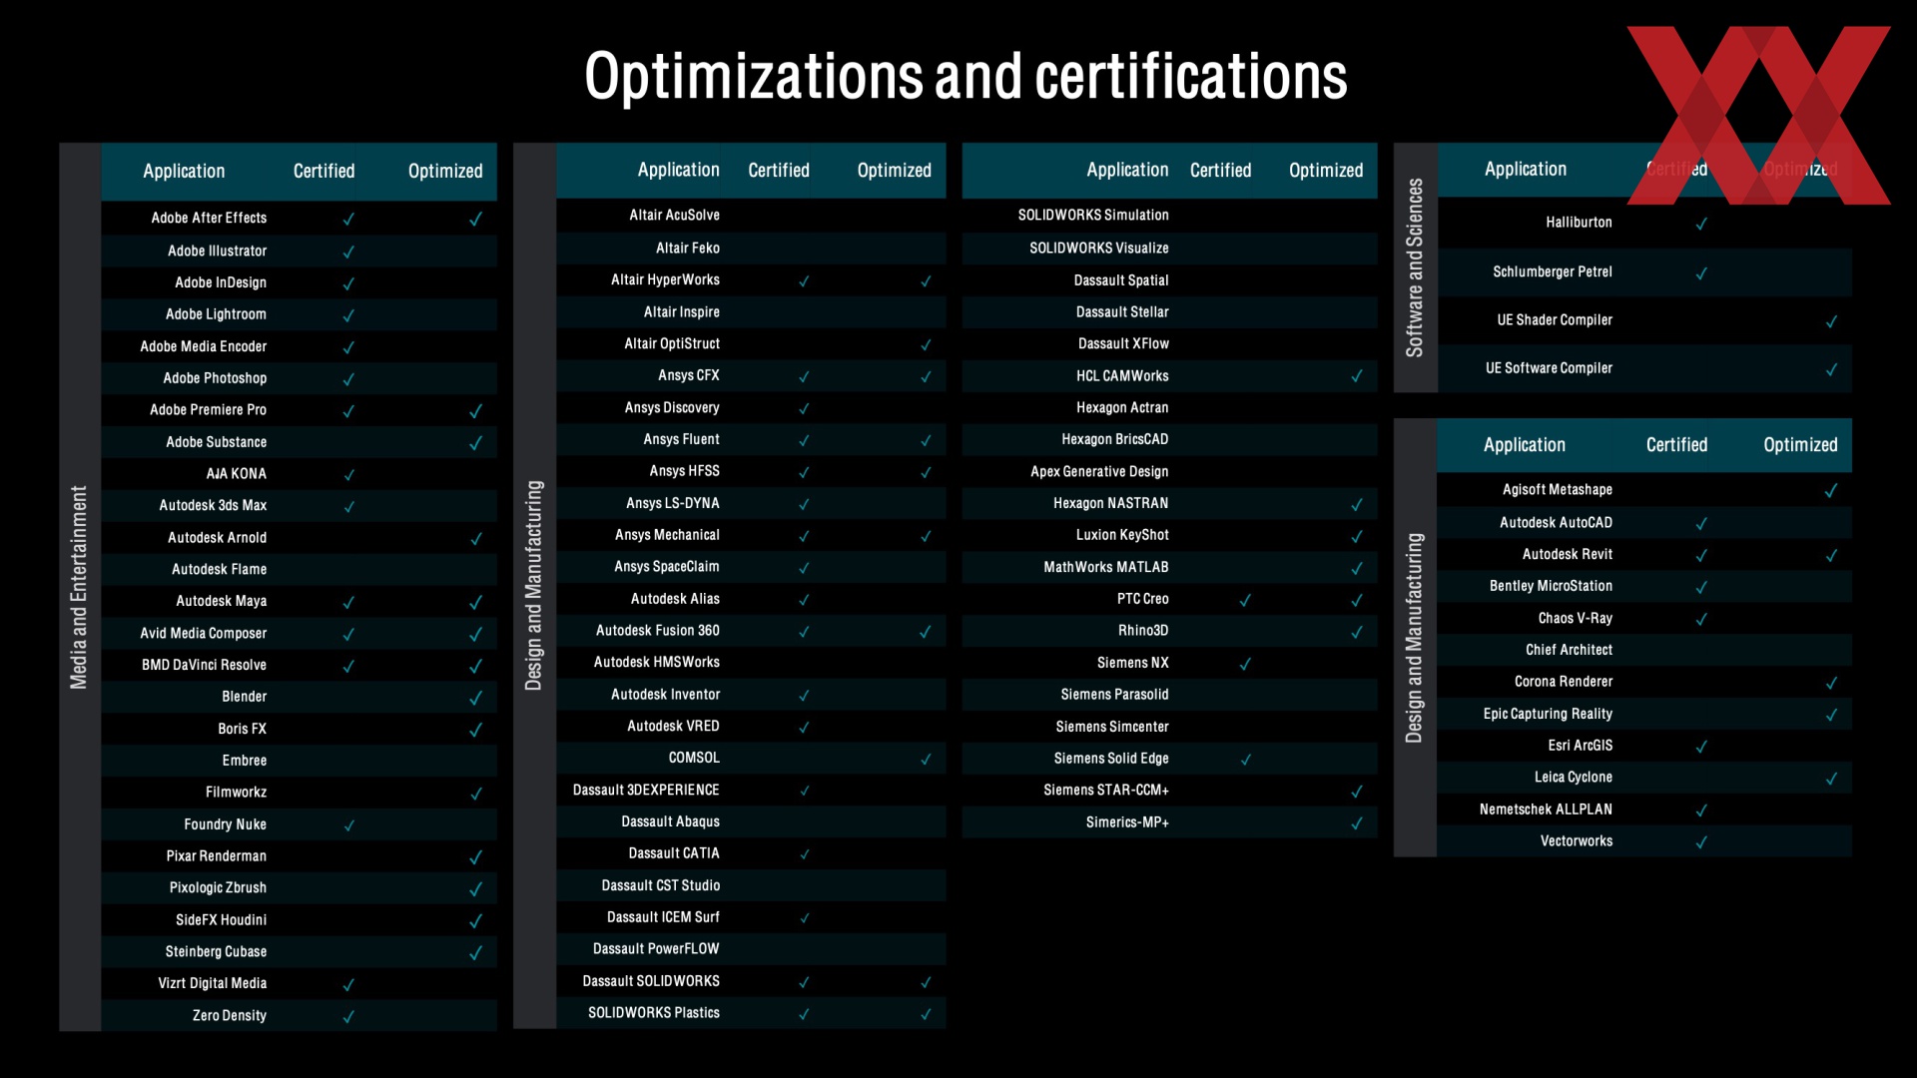Image resolution: width=1917 pixels, height=1078 pixels.
Task: Click the 'Media and Entertainment' vertical label
Action: (x=79, y=587)
